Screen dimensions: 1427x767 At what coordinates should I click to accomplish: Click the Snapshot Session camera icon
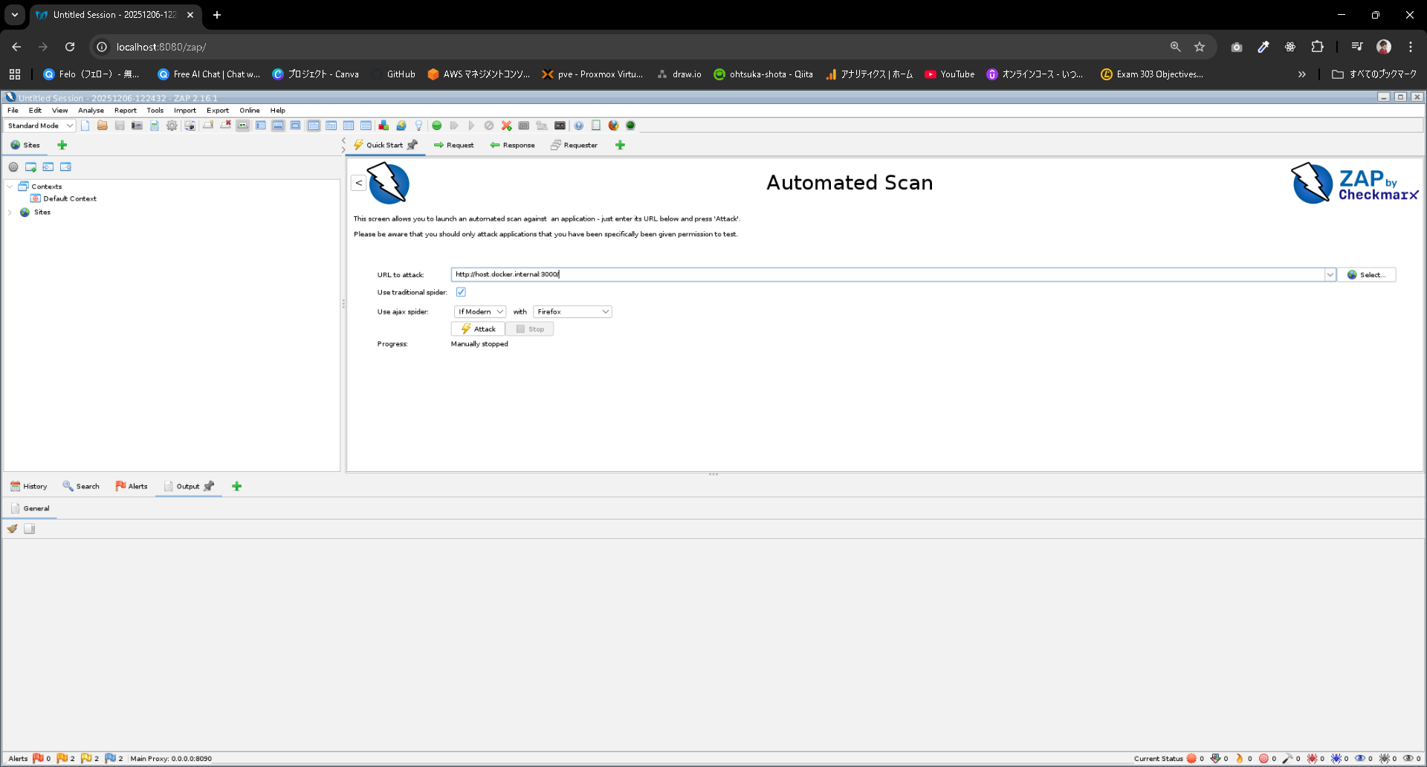pyautogui.click(x=137, y=126)
